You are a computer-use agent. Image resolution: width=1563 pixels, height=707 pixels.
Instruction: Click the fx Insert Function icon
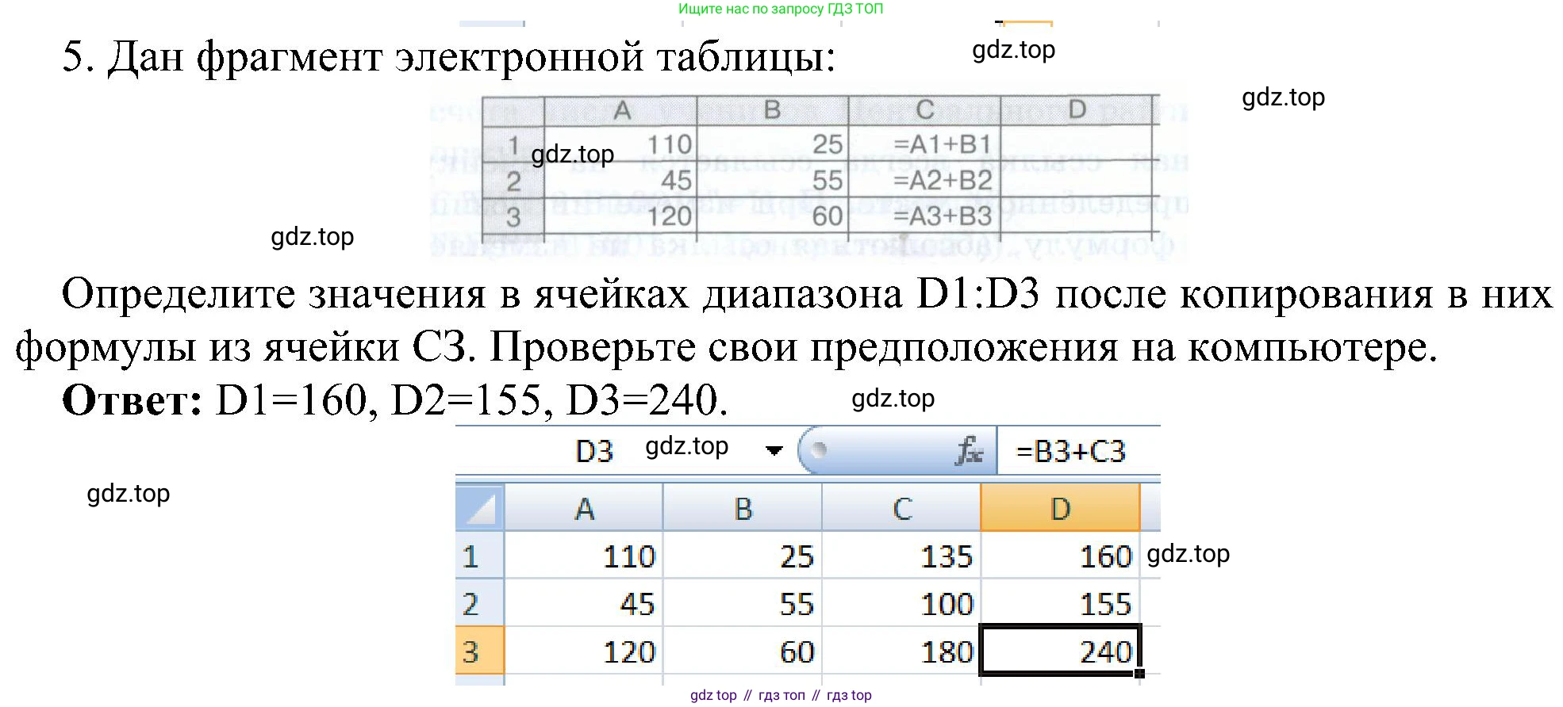coord(969,451)
